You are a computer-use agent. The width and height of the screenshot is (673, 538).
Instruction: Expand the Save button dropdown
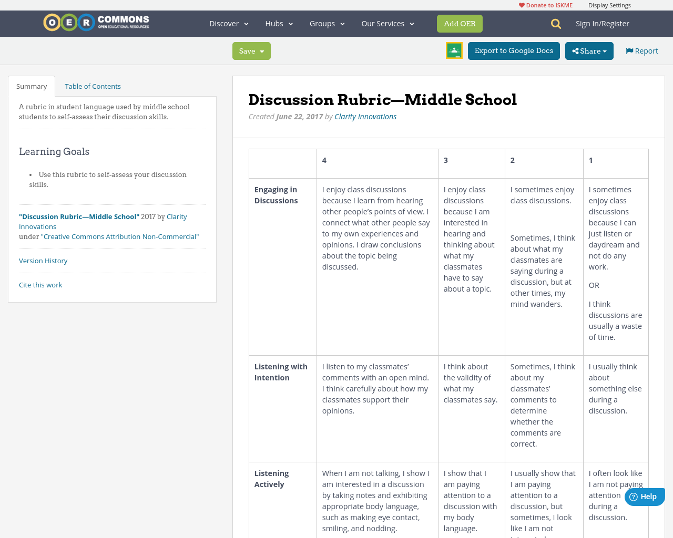click(262, 51)
